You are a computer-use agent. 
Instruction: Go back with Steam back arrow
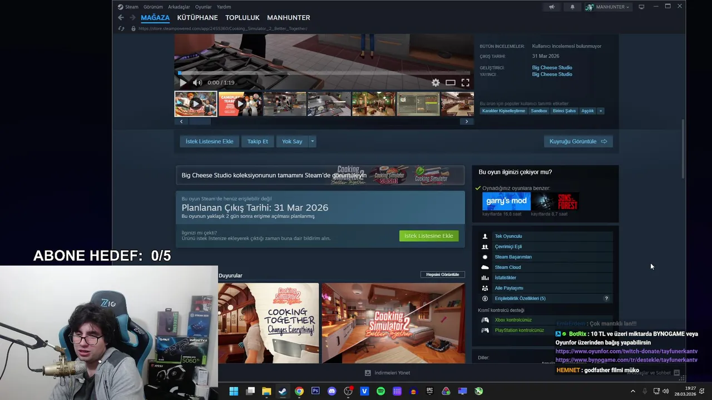pos(121,18)
